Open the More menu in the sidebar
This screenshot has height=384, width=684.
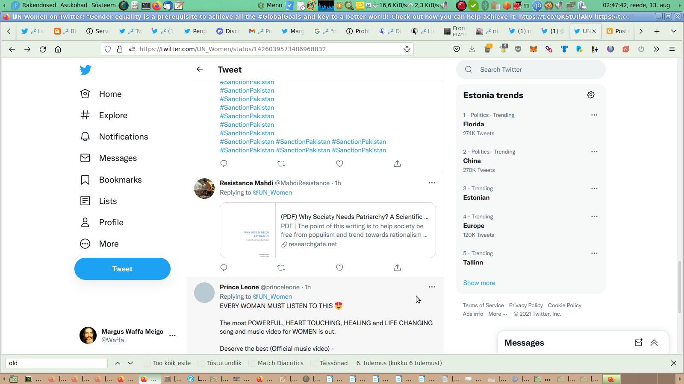pos(99,244)
